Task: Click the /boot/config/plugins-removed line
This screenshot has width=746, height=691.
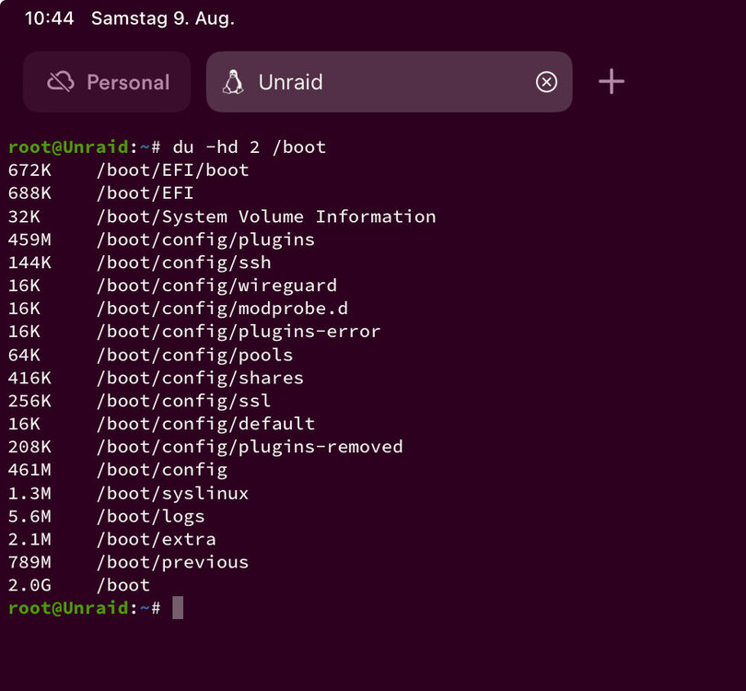Action: (x=205, y=448)
